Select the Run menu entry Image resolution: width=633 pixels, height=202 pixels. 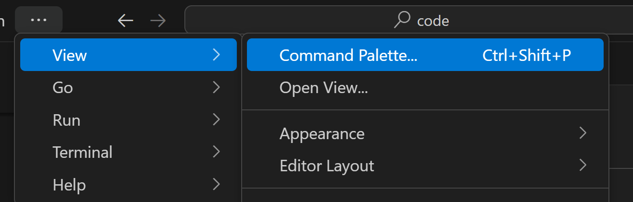point(66,120)
